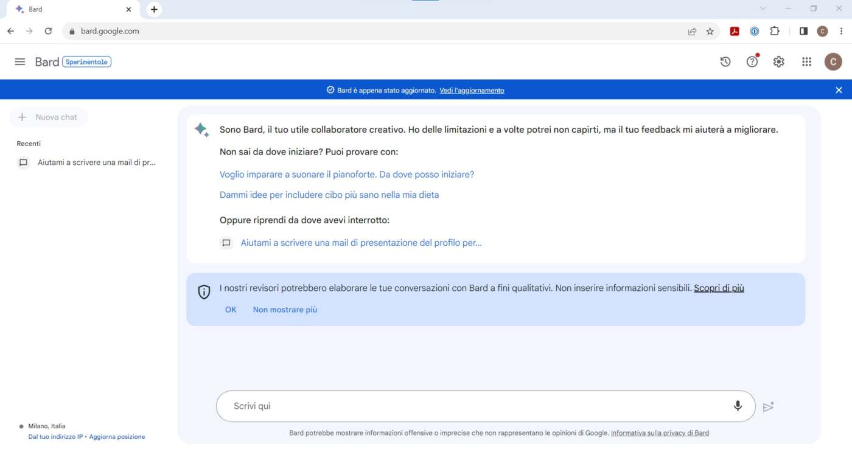The width and height of the screenshot is (852, 457).
Task: Click the send message arrow icon
Action: coord(769,406)
